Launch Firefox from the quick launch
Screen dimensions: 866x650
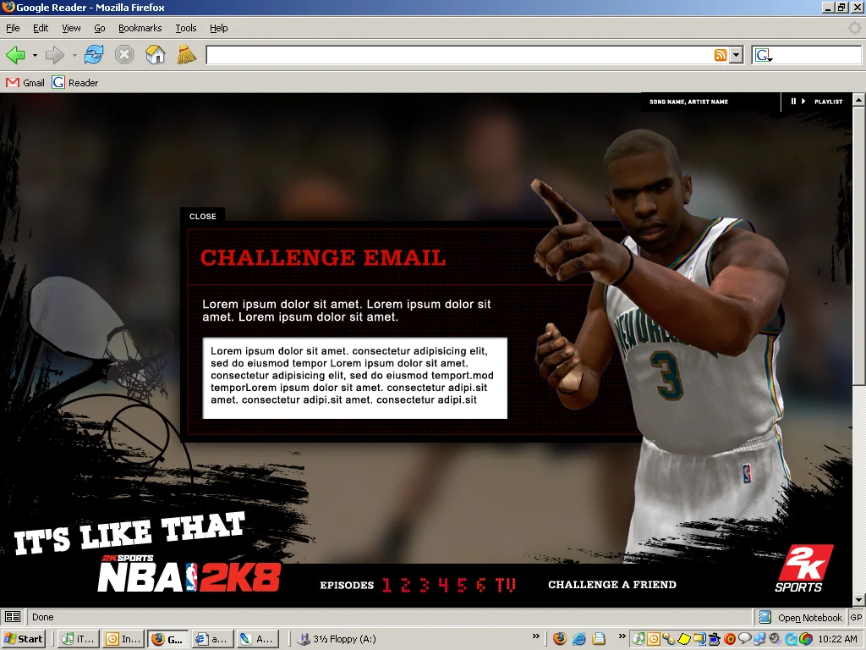click(560, 639)
